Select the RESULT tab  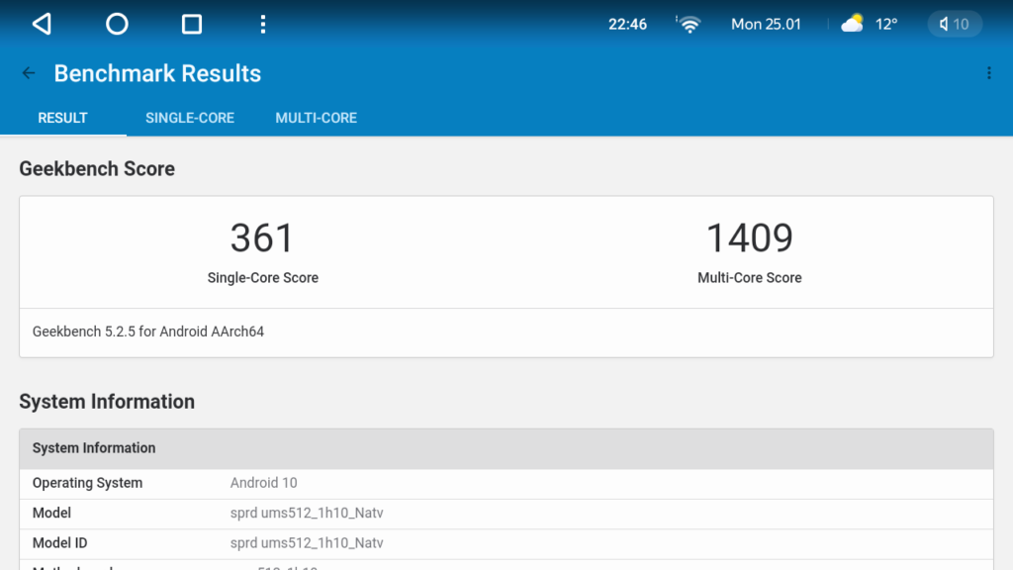coord(62,118)
